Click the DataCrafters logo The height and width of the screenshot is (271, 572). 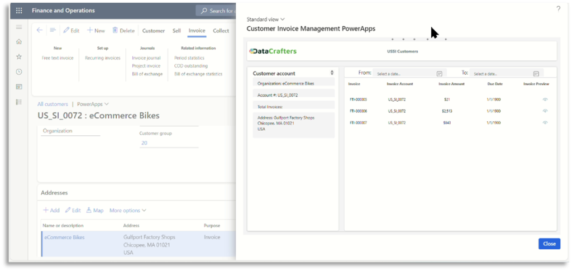point(273,51)
